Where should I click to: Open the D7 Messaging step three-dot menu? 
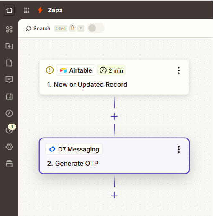(179, 149)
